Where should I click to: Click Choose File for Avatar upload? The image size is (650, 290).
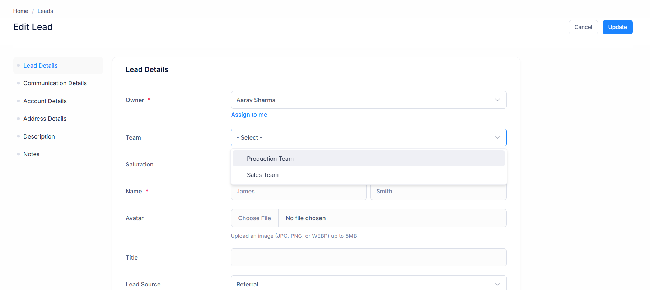tap(254, 218)
